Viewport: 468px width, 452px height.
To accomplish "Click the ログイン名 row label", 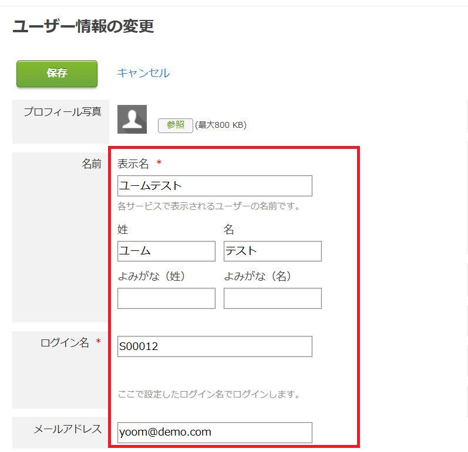I will (x=65, y=342).
